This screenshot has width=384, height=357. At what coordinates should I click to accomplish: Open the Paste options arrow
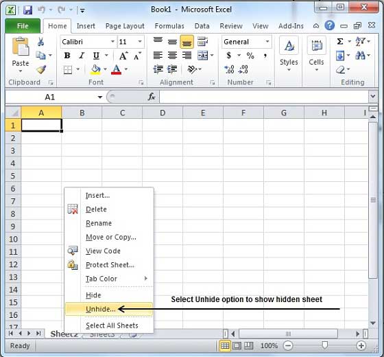tap(21, 71)
